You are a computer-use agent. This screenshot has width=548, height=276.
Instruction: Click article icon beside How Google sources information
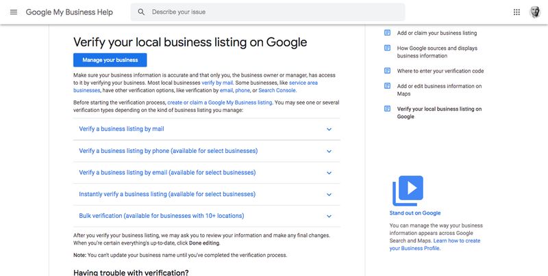click(387, 48)
